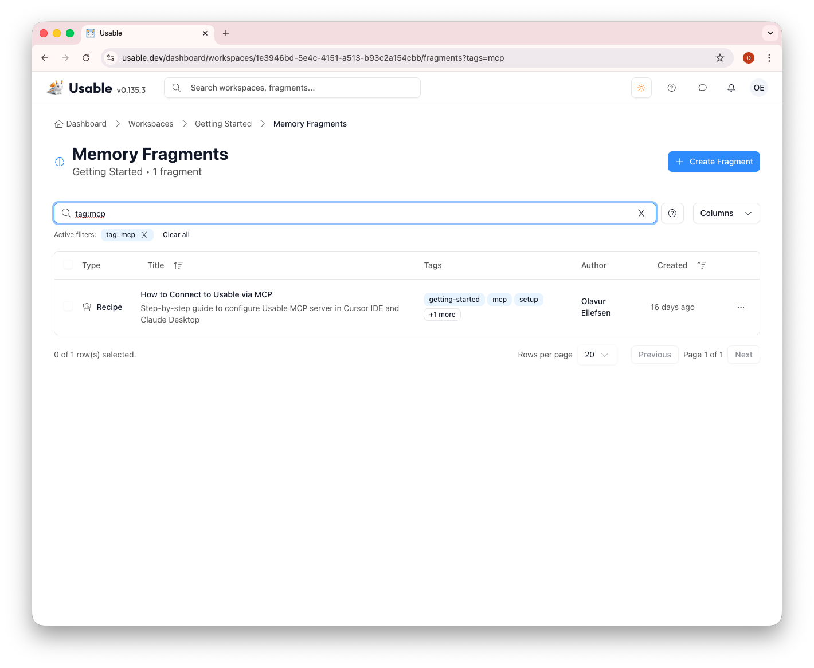
Task: Toggle the light/dark theme sun icon
Action: 641,88
